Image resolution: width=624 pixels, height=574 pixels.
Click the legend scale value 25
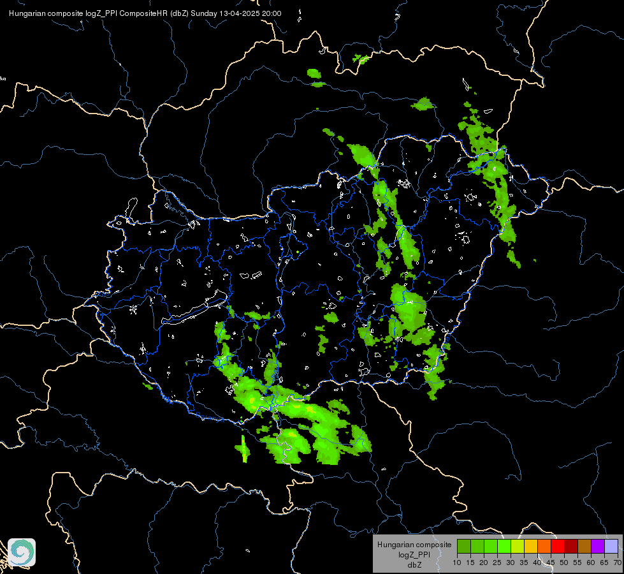click(497, 563)
